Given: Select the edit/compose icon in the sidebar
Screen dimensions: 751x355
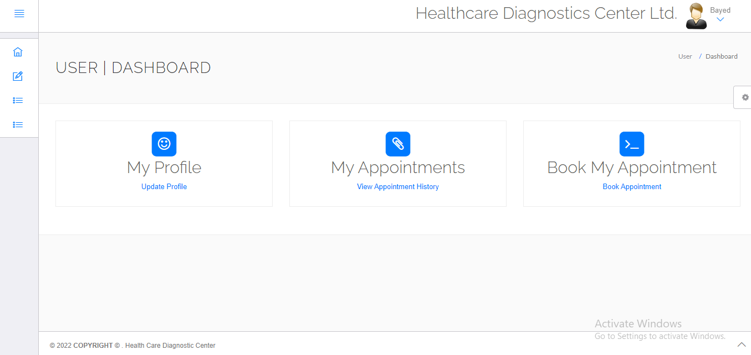Looking at the screenshot, I should coord(18,76).
